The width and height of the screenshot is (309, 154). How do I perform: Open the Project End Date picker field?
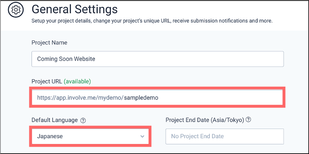224,136
